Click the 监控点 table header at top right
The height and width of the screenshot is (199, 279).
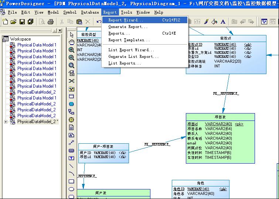pos(226,38)
